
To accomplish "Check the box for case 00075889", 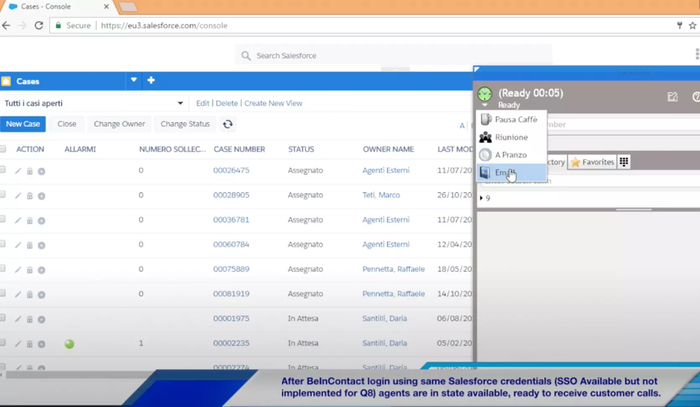I will pyautogui.click(x=3, y=268).
